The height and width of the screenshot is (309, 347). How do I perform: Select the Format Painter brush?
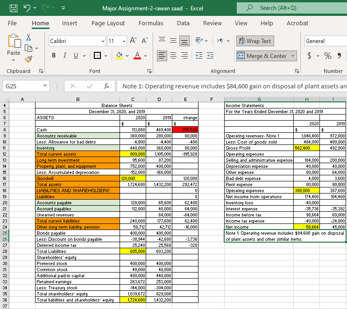click(28, 59)
